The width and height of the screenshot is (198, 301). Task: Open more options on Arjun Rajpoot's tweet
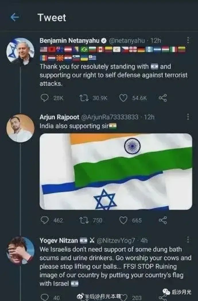click(x=188, y=117)
